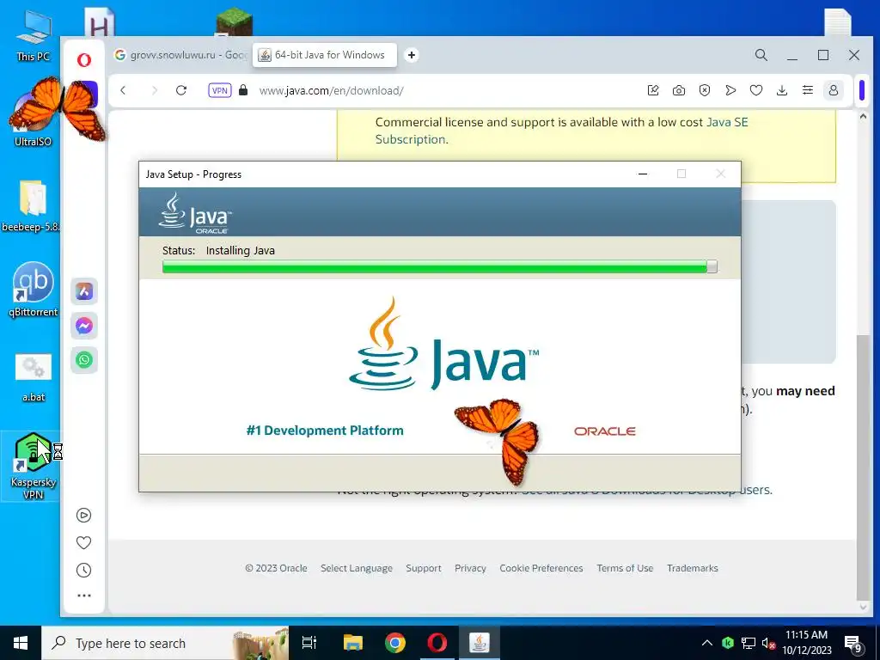Image resolution: width=880 pixels, height=660 pixels.
Task: View site security lock info
Action: pyautogui.click(x=243, y=90)
